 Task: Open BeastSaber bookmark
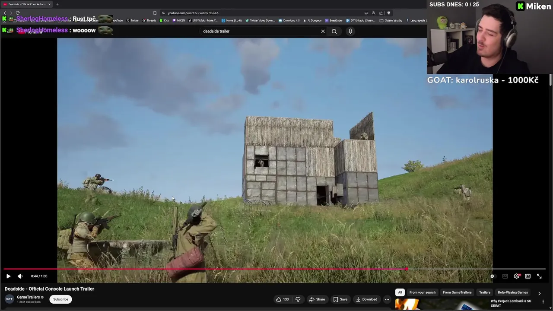pyautogui.click(x=334, y=20)
